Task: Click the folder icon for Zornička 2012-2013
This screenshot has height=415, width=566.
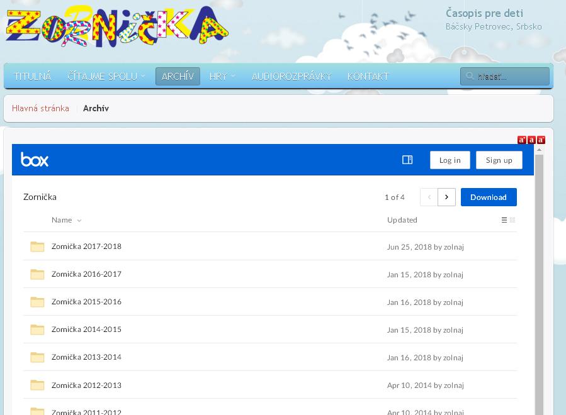Action: [x=37, y=385]
